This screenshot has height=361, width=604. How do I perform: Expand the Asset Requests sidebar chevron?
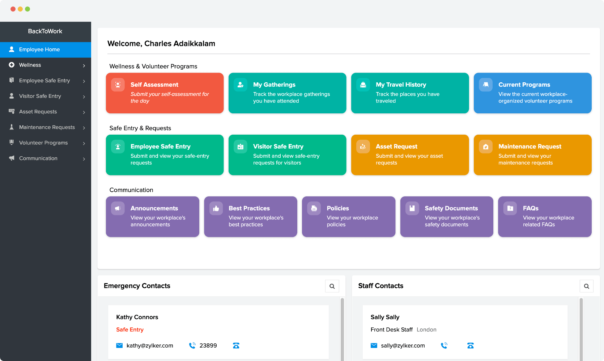coord(84,112)
